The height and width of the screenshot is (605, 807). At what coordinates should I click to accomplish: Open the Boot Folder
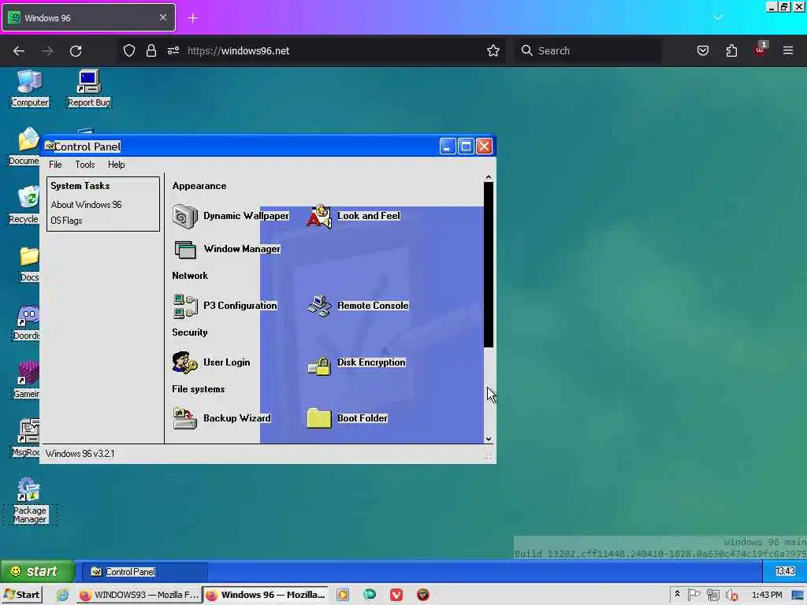pos(348,418)
